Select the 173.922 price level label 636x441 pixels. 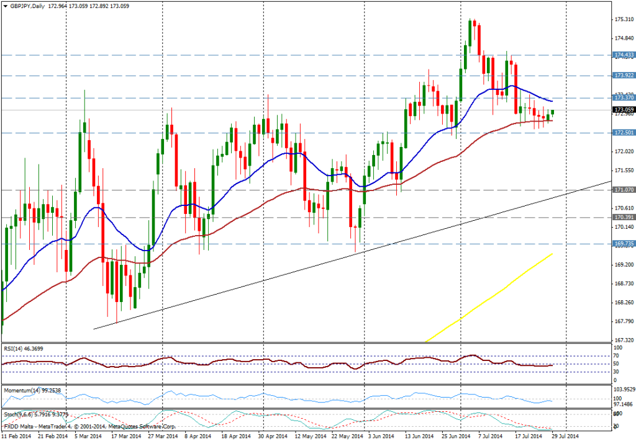623,75
